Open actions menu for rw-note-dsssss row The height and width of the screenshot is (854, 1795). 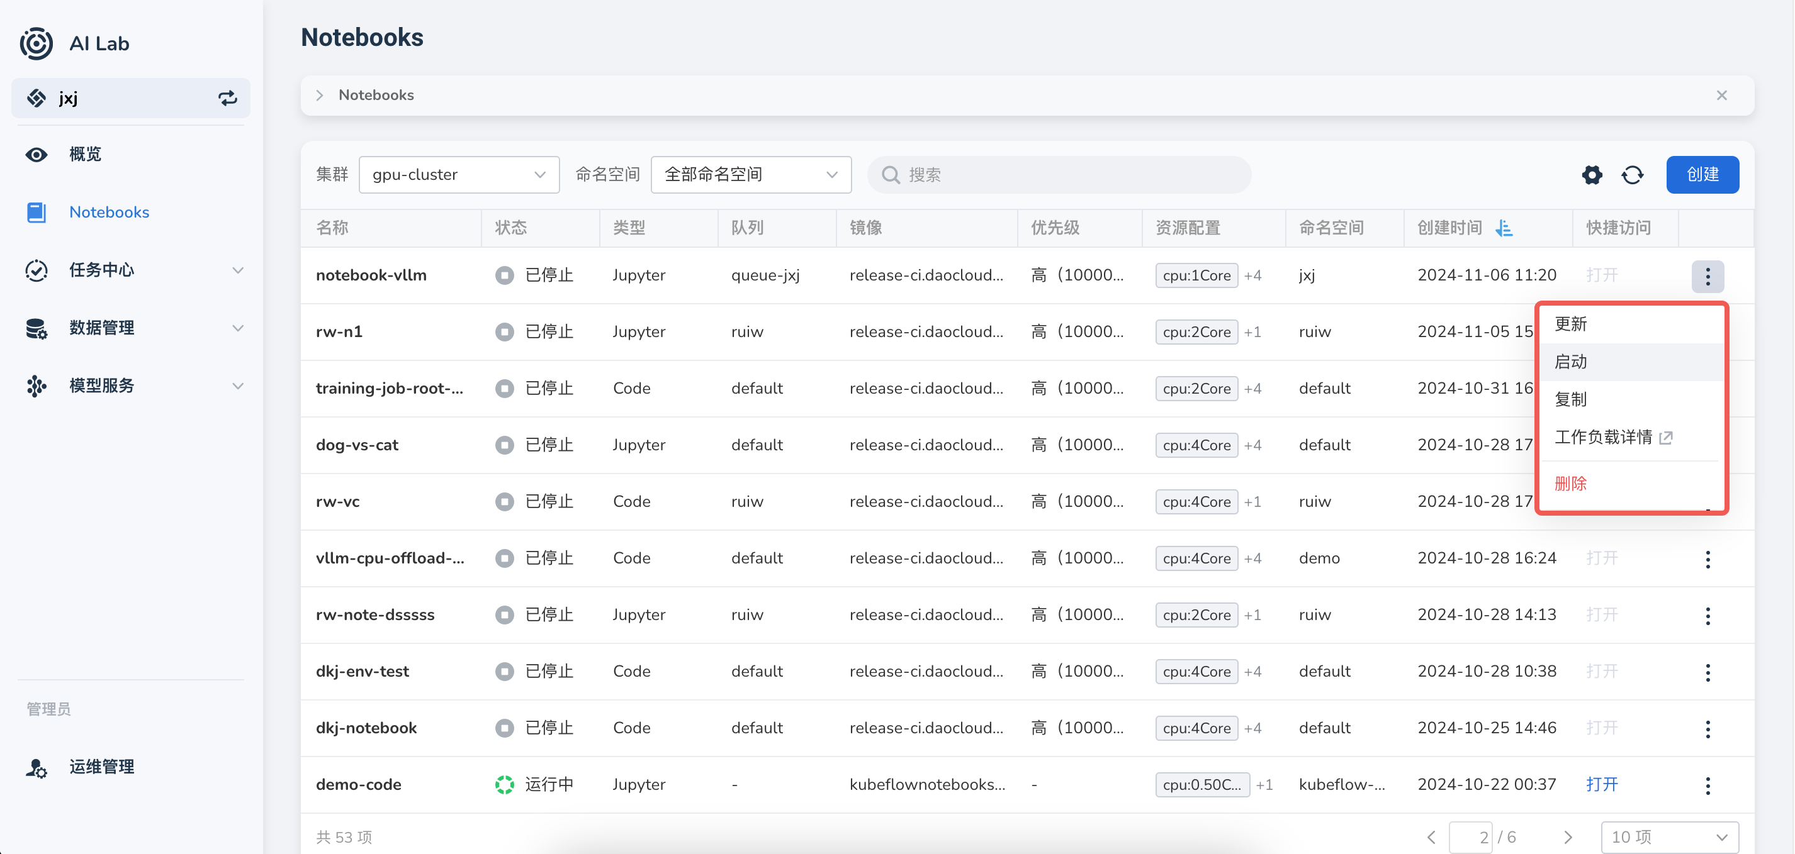pyautogui.click(x=1708, y=616)
